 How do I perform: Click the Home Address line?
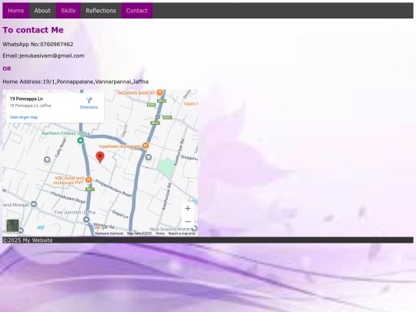[75, 82]
